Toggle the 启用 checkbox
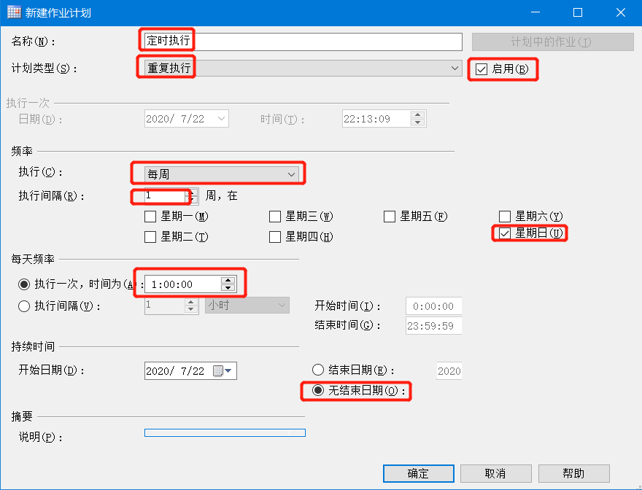Image resolution: width=642 pixels, height=490 pixels. click(481, 69)
